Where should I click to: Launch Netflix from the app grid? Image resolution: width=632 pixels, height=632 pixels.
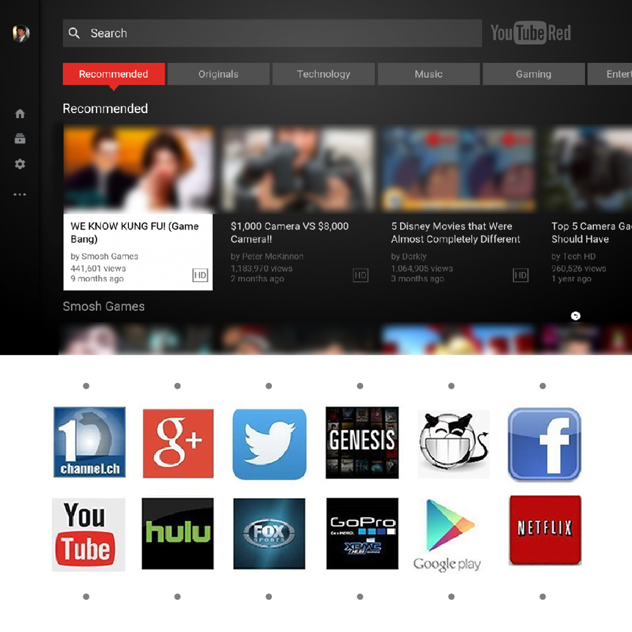coord(544,530)
